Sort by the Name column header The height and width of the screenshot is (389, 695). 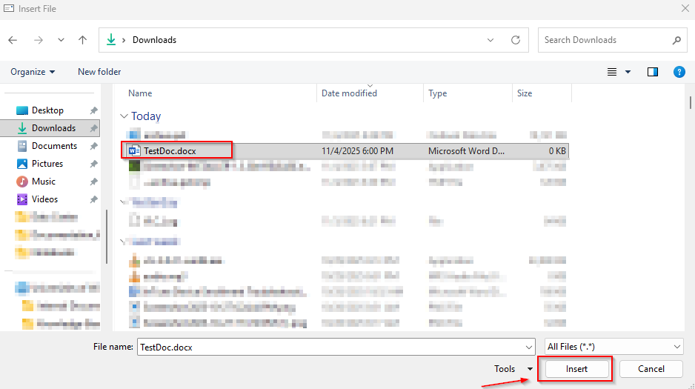click(x=140, y=93)
